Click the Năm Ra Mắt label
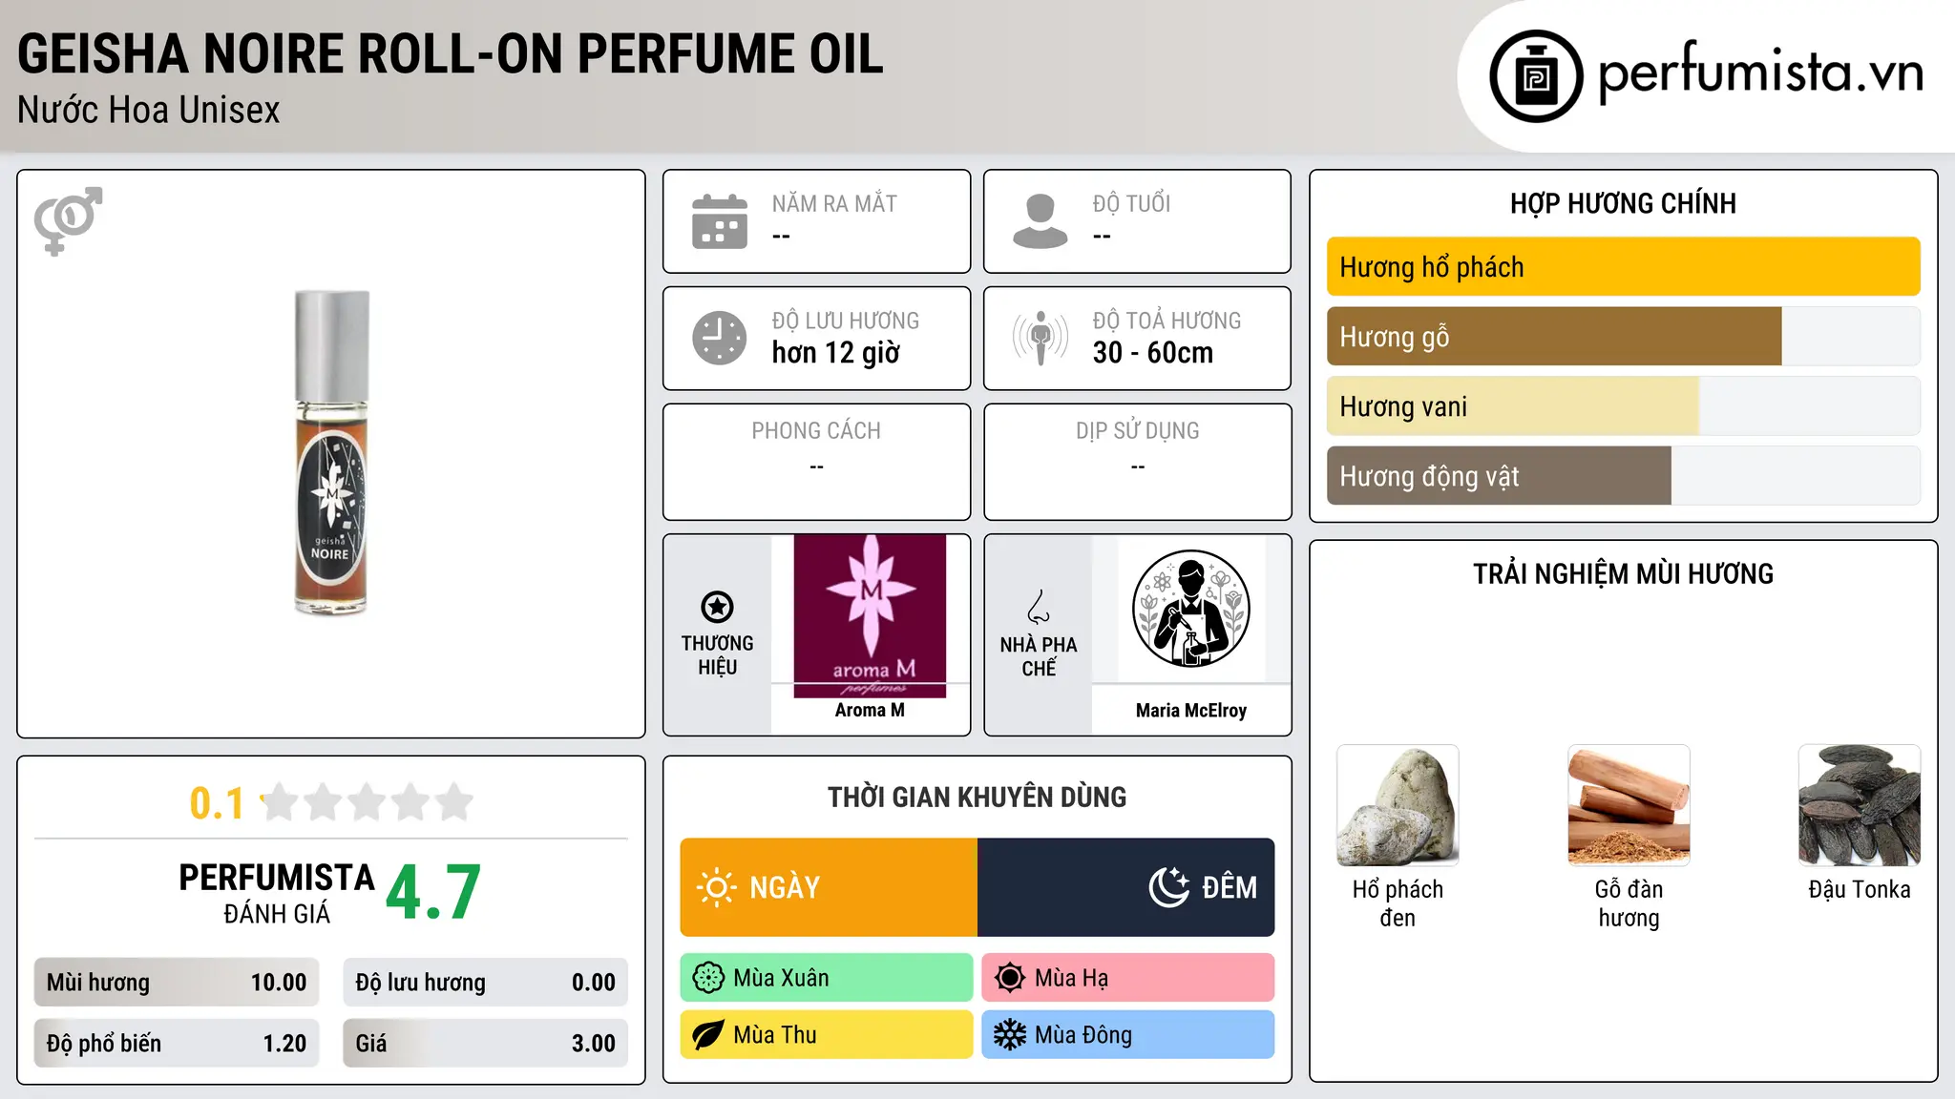This screenshot has height=1099, width=1955. [x=834, y=204]
